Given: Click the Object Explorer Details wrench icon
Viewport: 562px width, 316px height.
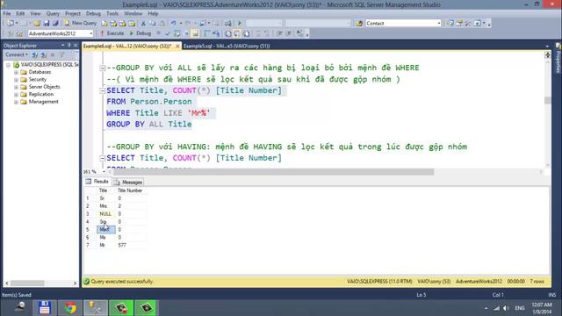Looking at the screenshot, I should click(x=468, y=24).
